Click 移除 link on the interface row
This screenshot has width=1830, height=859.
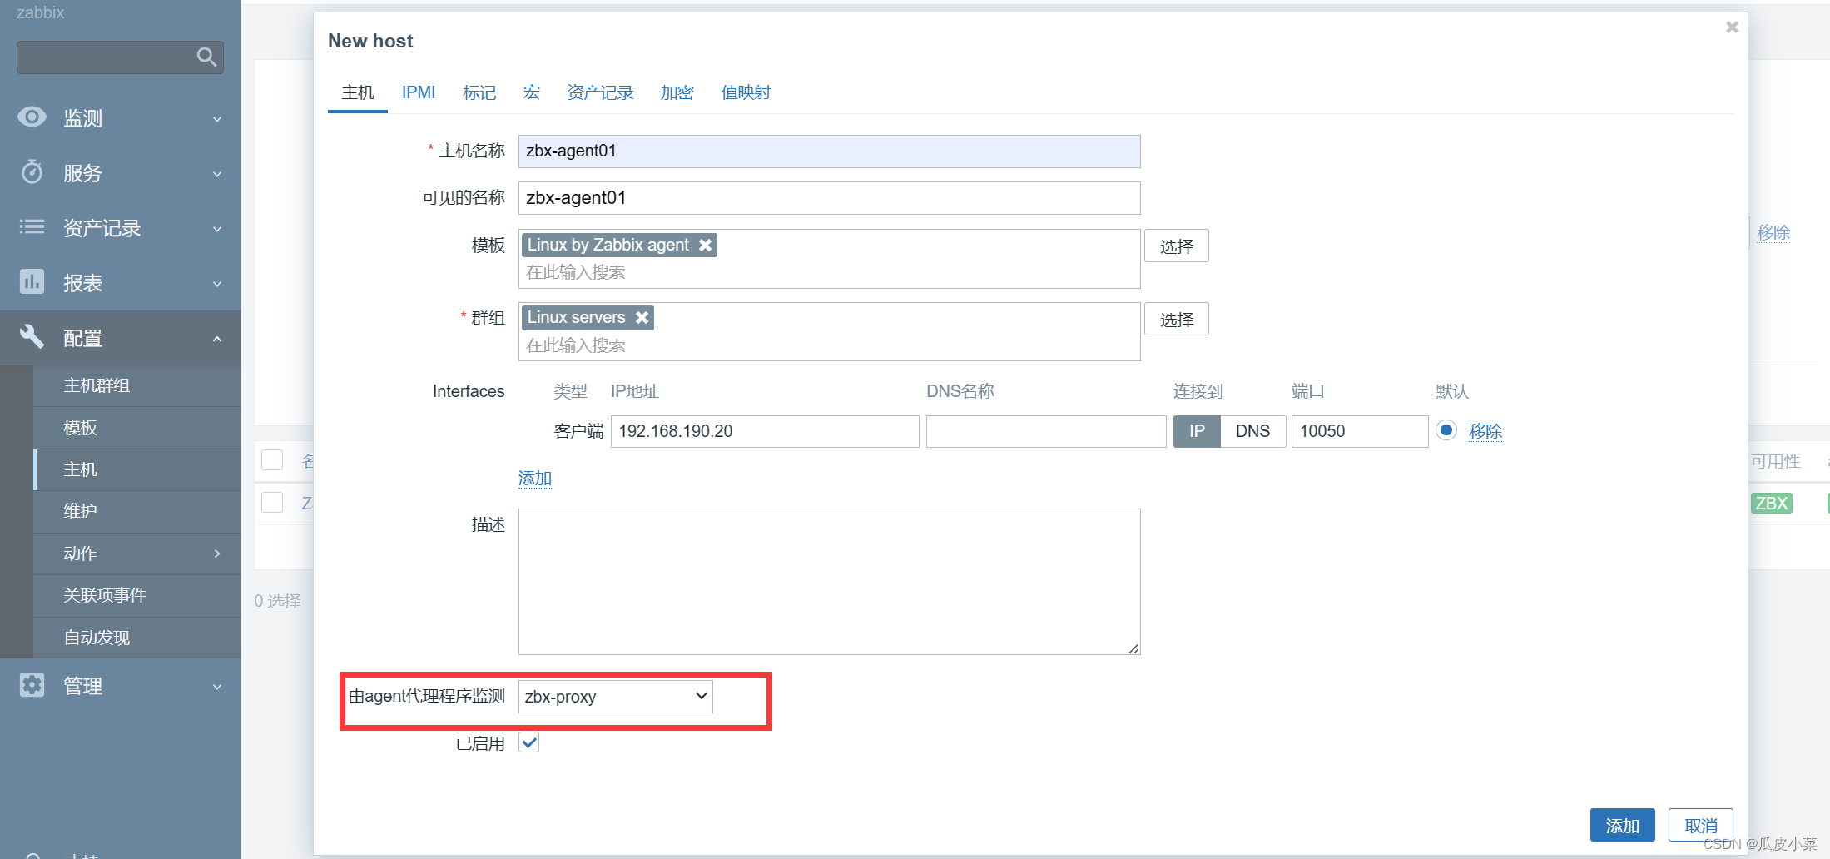click(1485, 431)
